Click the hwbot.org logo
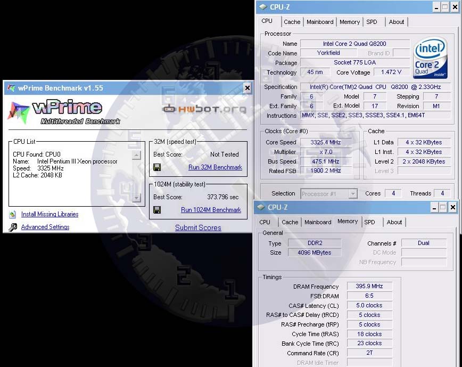462x367 pixels. click(x=204, y=109)
